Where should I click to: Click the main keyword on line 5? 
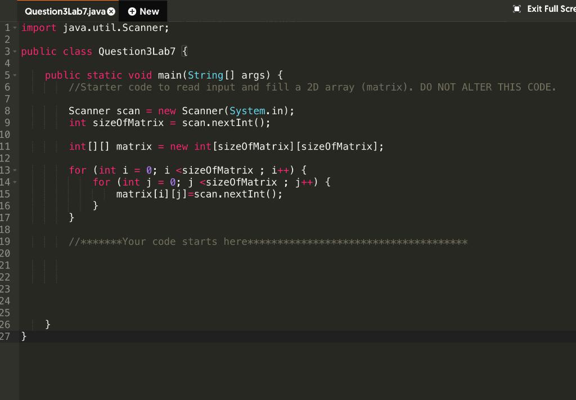tap(170, 75)
